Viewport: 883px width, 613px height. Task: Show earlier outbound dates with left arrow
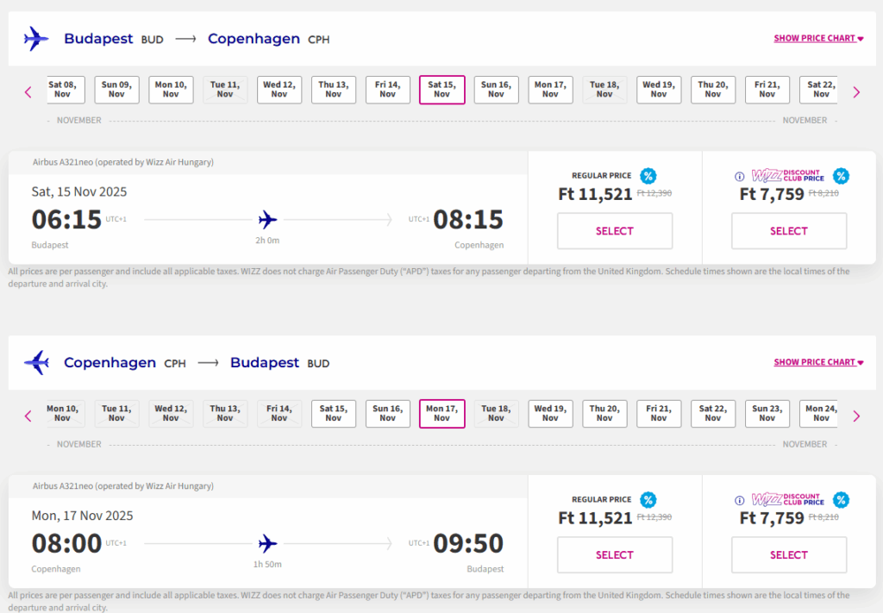[28, 91]
